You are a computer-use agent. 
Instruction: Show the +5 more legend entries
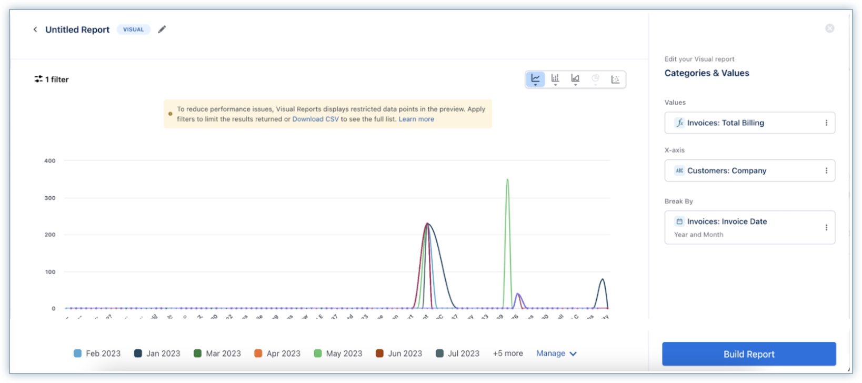pyautogui.click(x=507, y=354)
